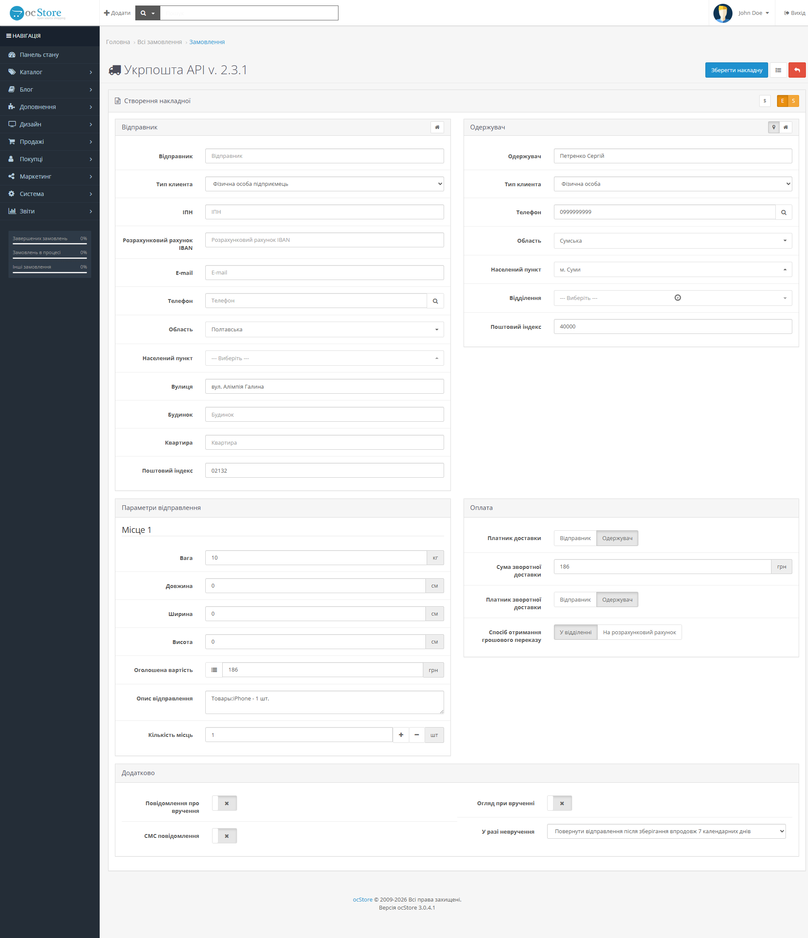Click the orange E button
The height and width of the screenshot is (938, 808).
(782, 101)
